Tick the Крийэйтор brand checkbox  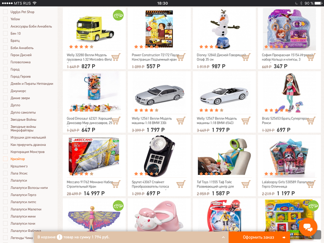pos(5,159)
